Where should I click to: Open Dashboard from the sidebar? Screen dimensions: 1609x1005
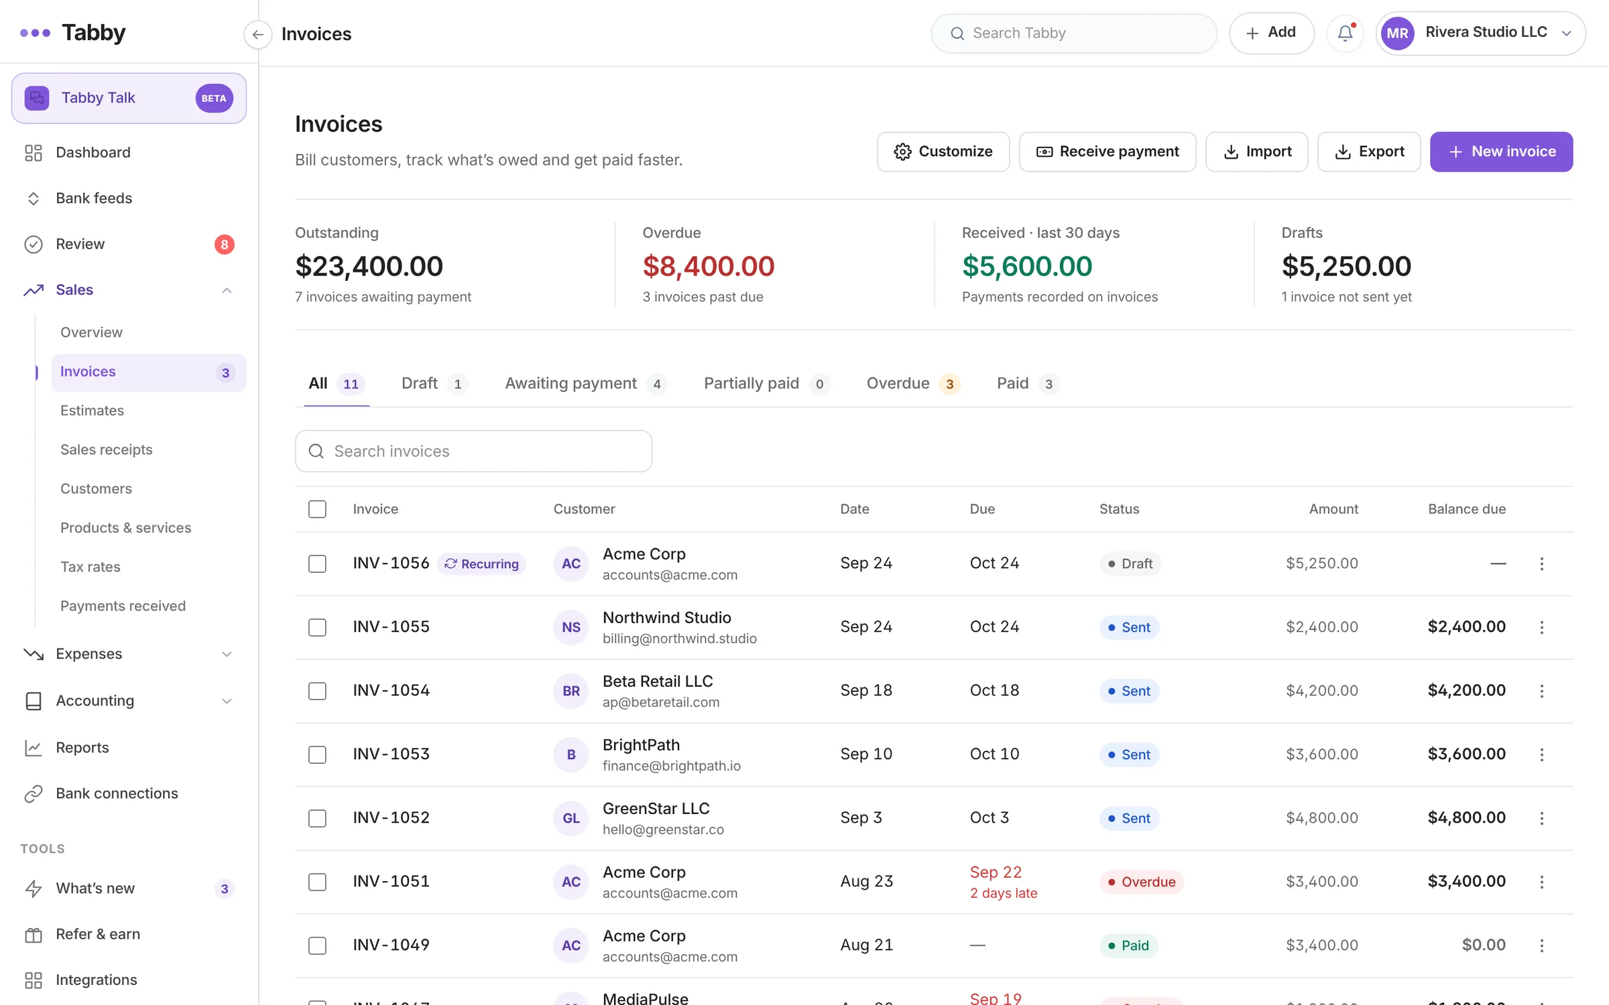tap(129, 153)
